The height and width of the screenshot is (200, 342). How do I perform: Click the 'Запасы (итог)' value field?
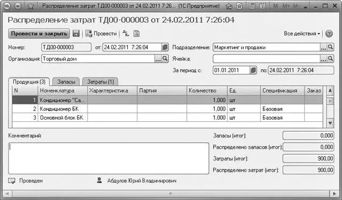click(308, 136)
